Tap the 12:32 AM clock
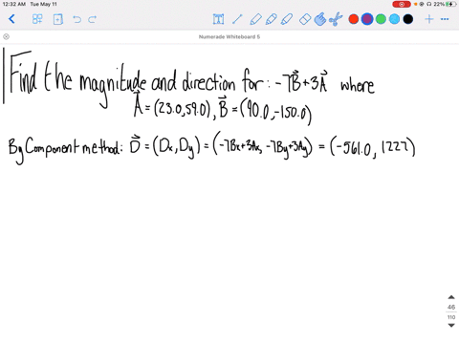Screen dimensions: 459x344 pyautogui.click(x=13, y=4)
